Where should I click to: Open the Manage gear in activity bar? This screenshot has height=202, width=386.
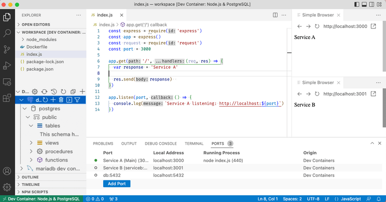(x=7, y=187)
